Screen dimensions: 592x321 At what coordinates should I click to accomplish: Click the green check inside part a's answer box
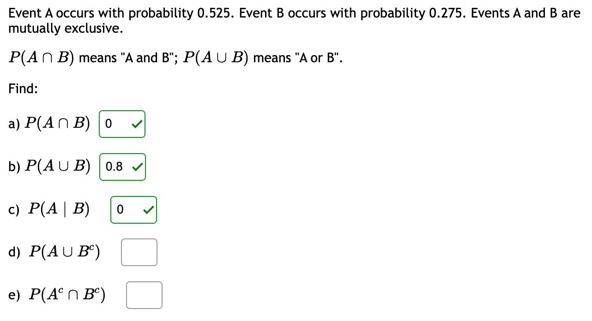pos(136,123)
